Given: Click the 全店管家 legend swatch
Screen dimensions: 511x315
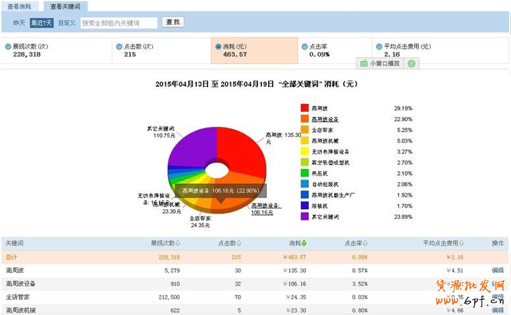Looking at the screenshot, I should coord(305,130).
